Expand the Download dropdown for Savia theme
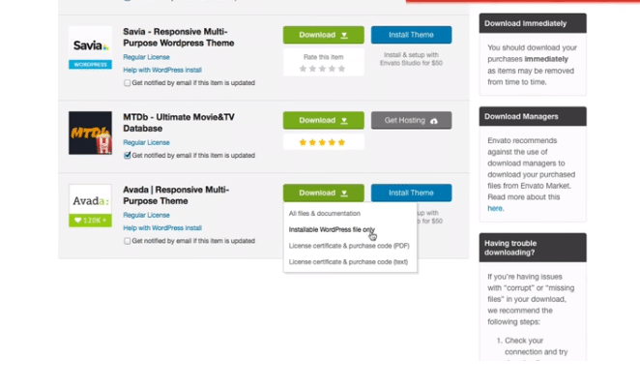Viewport: 640px width, 387px height. [324, 35]
